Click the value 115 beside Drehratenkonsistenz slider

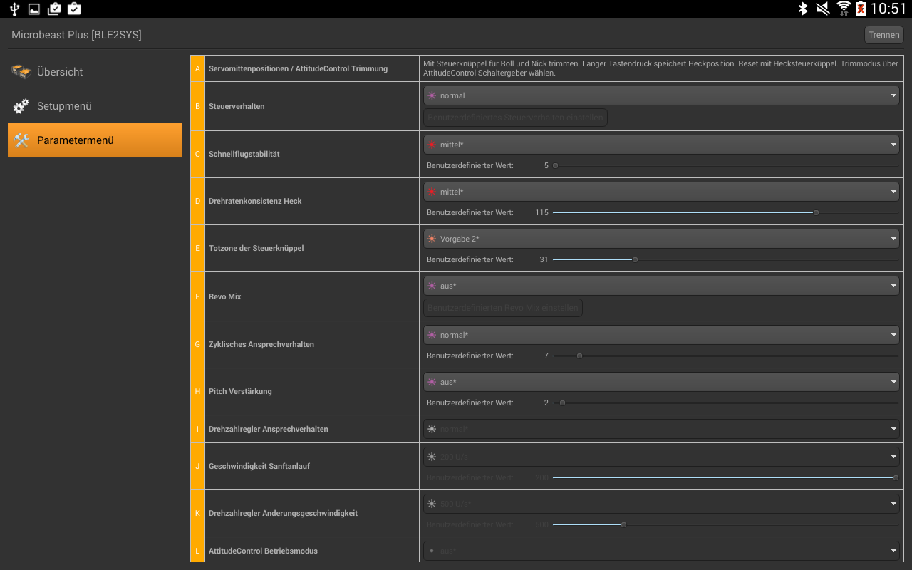pos(541,212)
